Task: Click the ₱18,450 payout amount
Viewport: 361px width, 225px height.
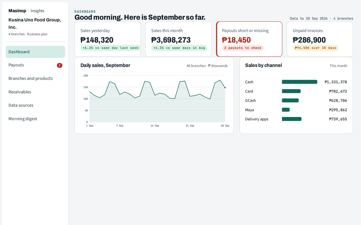Action: [236, 40]
